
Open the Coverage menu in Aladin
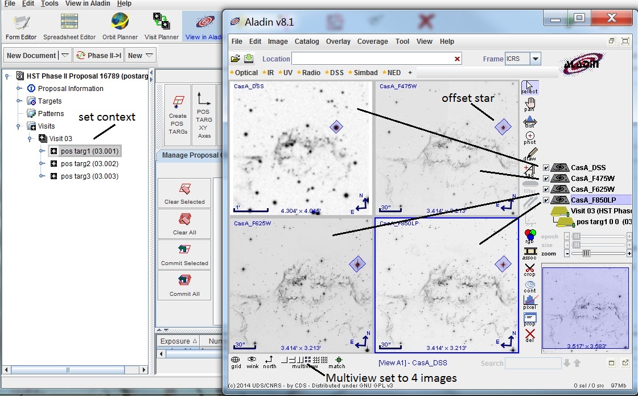coord(372,42)
